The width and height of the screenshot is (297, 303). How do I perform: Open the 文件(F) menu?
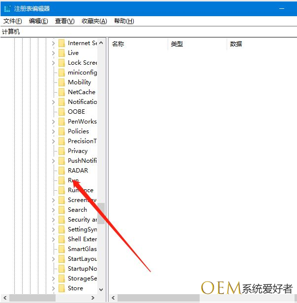click(13, 21)
